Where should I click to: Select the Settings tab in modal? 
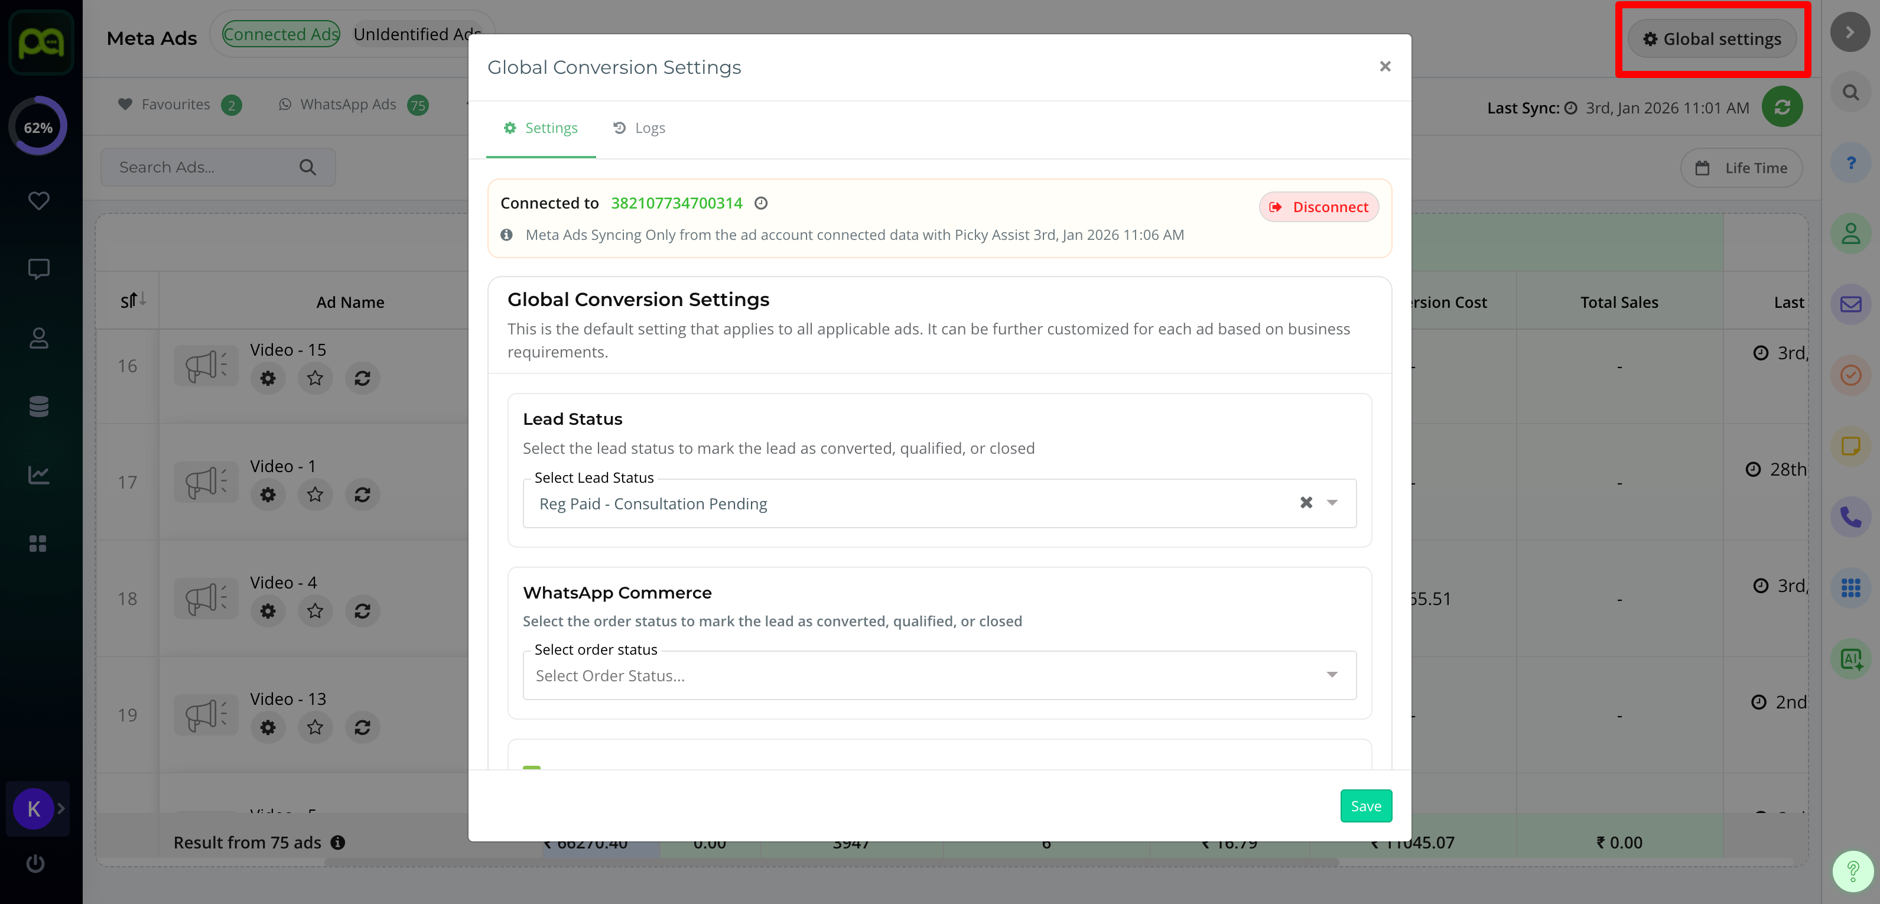click(x=541, y=128)
